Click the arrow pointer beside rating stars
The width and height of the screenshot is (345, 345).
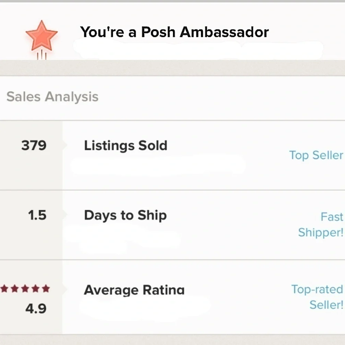click(x=65, y=289)
